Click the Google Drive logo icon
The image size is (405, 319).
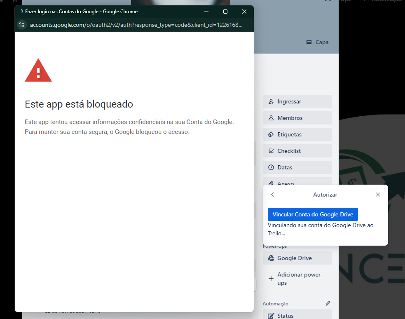coord(271,258)
